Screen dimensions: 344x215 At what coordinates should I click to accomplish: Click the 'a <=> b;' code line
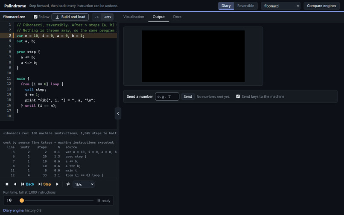(x=29, y=63)
